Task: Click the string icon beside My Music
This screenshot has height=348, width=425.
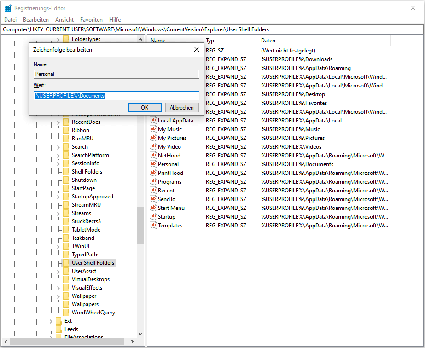Action: [x=153, y=129]
